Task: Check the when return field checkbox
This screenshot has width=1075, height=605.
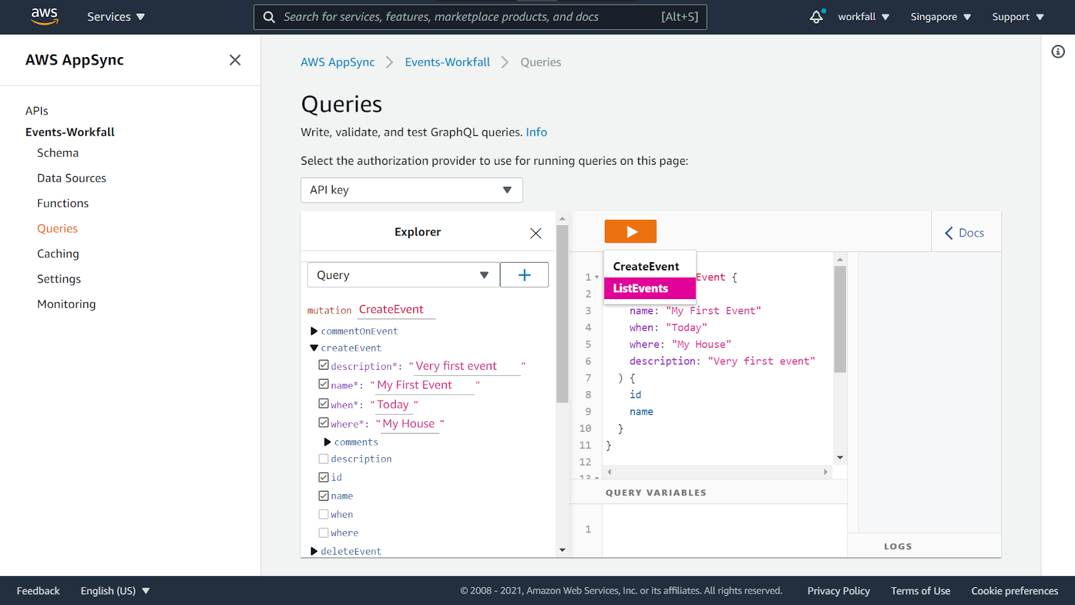Action: click(324, 514)
